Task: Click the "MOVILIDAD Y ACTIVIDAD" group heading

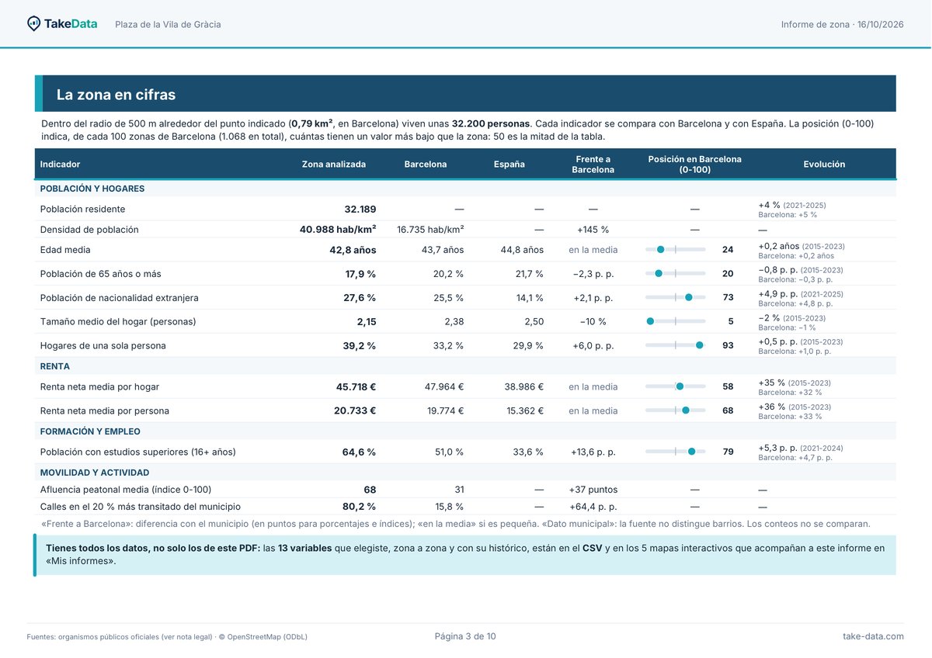Action: 95,473
